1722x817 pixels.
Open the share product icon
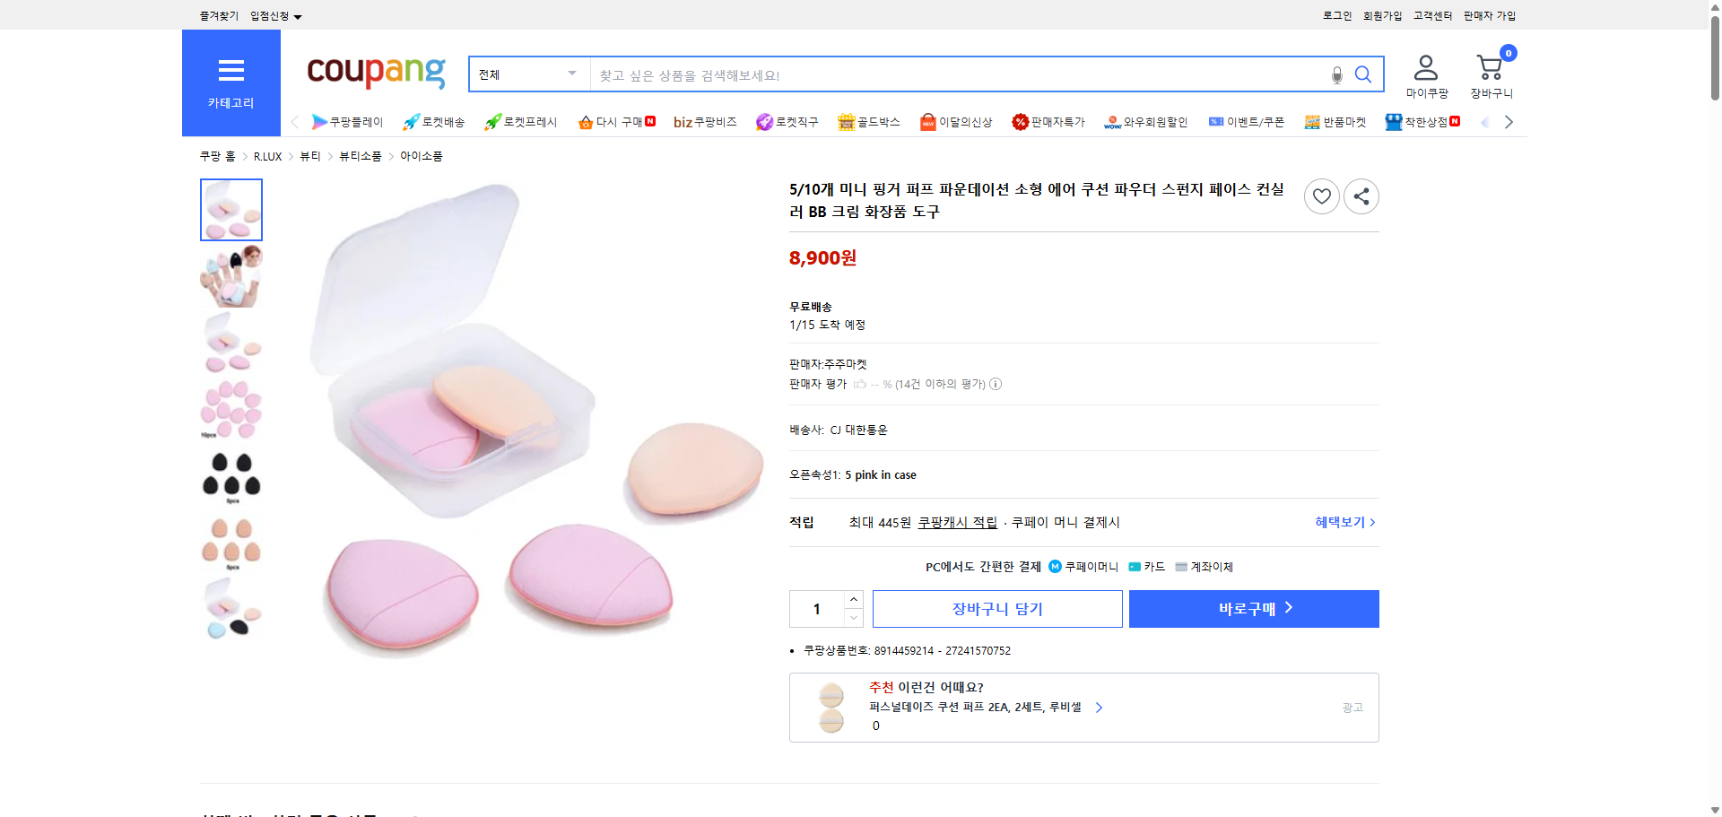(x=1361, y=196)
